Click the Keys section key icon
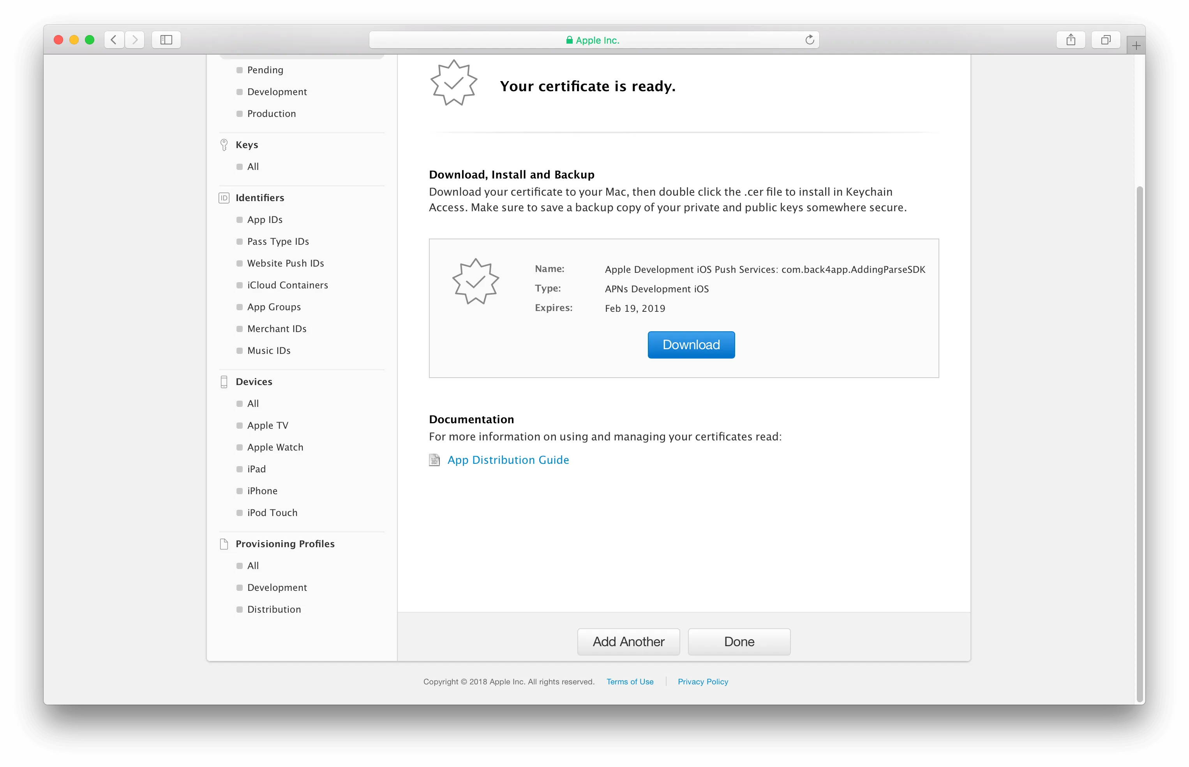1189x767 pixels. click(224, 145)
